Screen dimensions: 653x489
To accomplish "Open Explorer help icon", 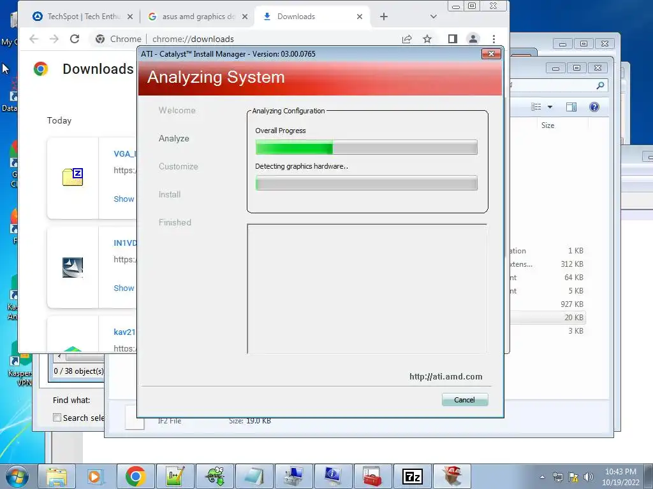I will 594,107.
